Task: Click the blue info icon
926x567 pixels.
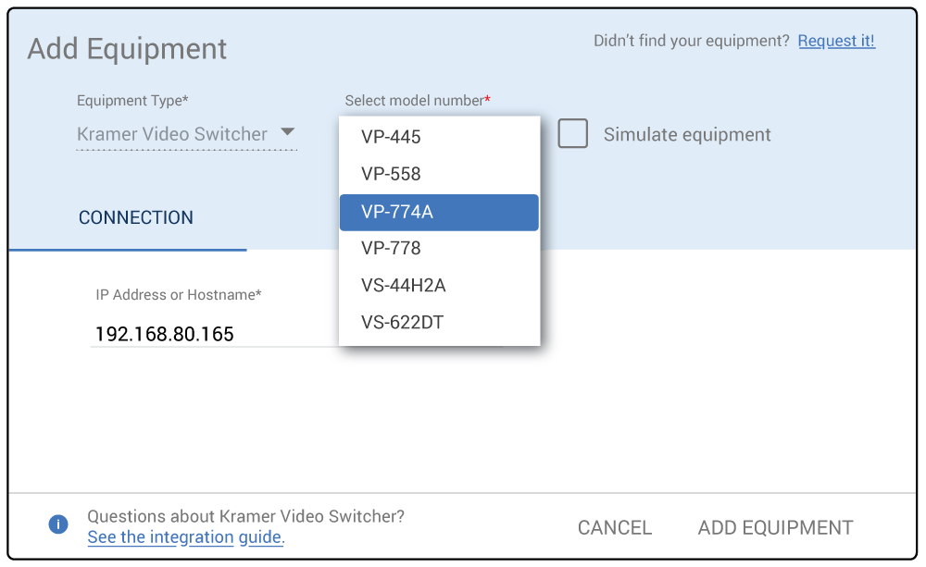Action: [58, 525]
